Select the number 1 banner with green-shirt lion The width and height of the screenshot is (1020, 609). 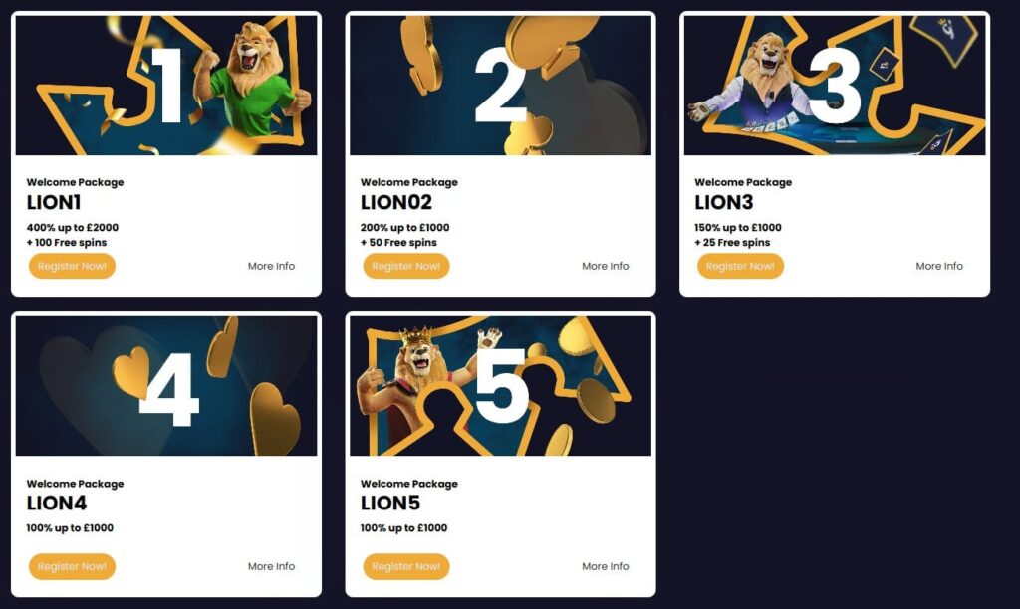(x=166, y=86)
